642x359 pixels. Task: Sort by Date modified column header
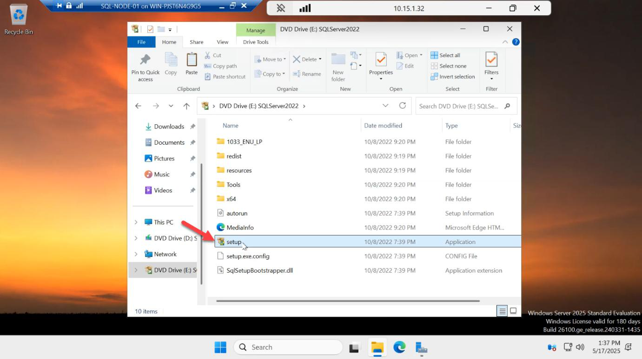pyautogui.click(x=383, y=125)
